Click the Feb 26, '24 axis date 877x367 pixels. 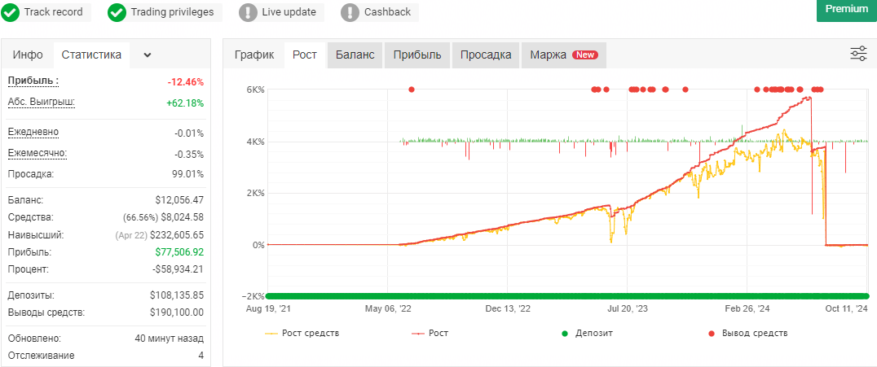(x=747, y=308)
